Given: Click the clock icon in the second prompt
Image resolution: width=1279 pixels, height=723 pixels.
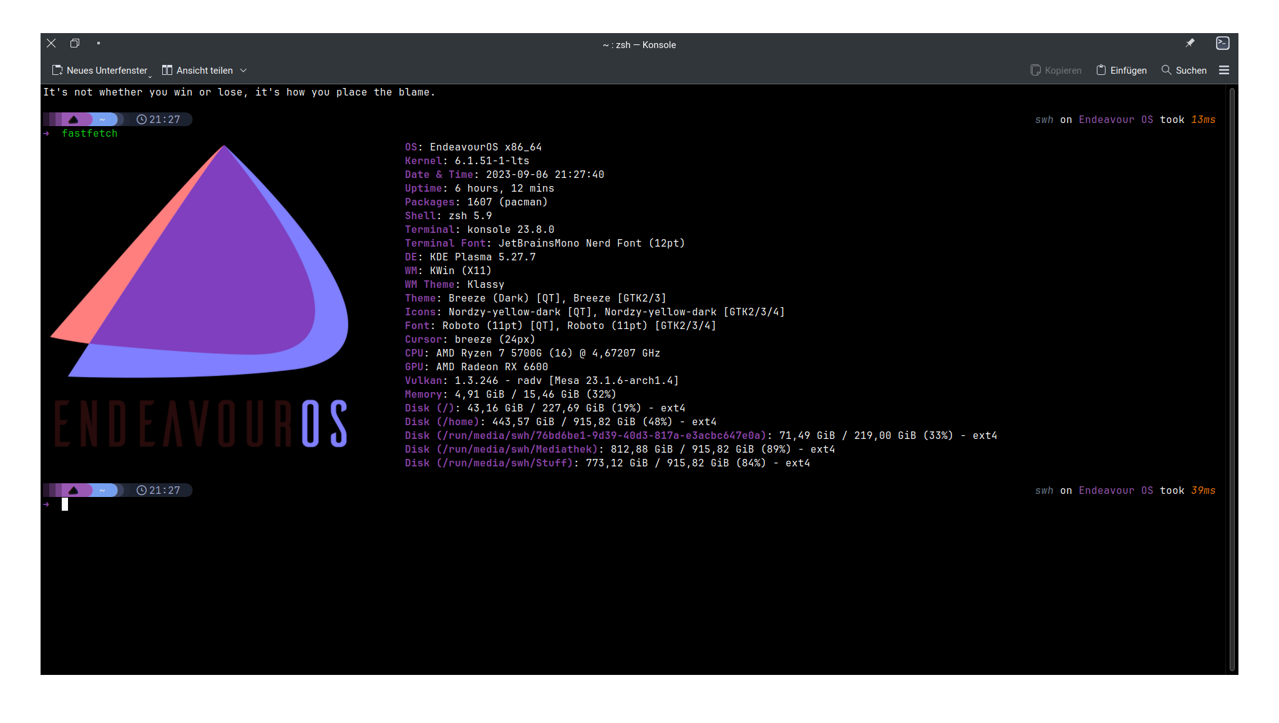Looking at the screenshot, I should click(142, 490).
